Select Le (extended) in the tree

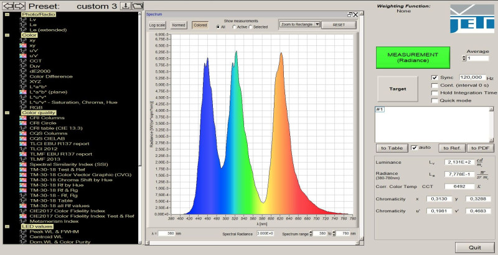(49, 30)
